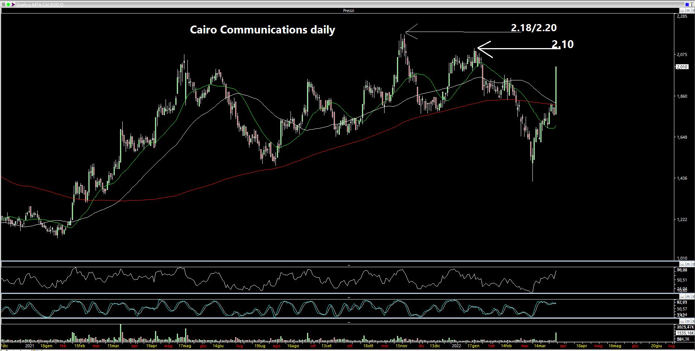The width and height of the screenshot is (695, 351).
Task: Close the first oscillator panel
Action: tap(693, 264)
